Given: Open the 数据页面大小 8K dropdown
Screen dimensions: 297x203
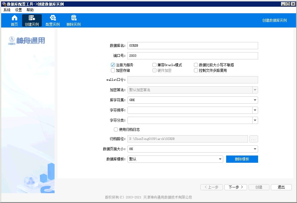Looking at the screenshot, I should point(255,149).
